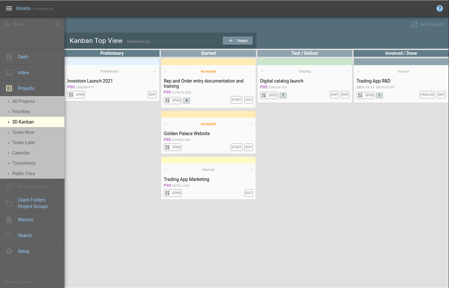Click the Memos document icon
Screen dimensions: 449x288
9,220
